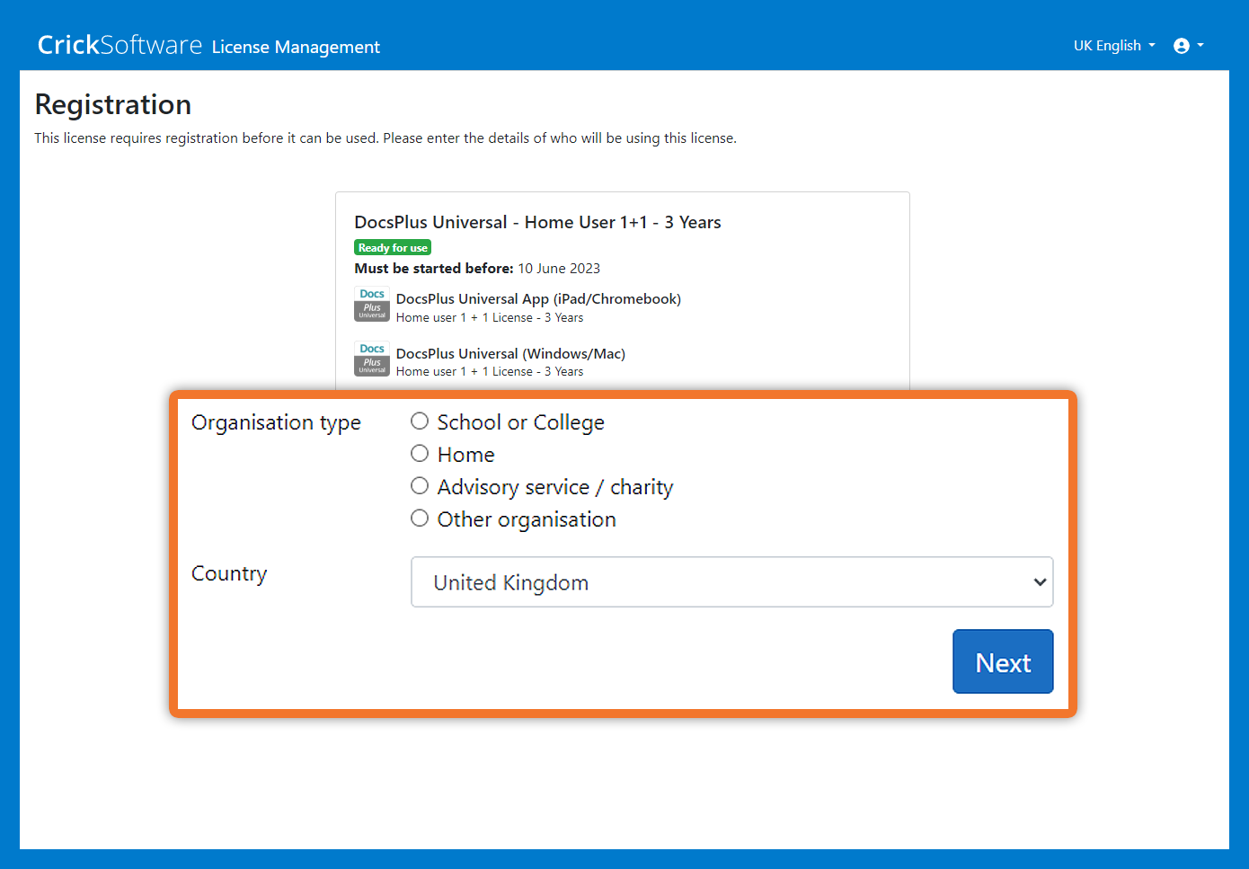This screenshot has width=1249, height=869.
Task: Click the DocsPlus Windows/Mac product icon
Action: [372, 359]
